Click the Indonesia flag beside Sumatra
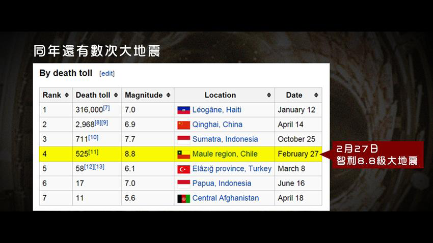Screen dimensions: 433x243 click(183, 140)
